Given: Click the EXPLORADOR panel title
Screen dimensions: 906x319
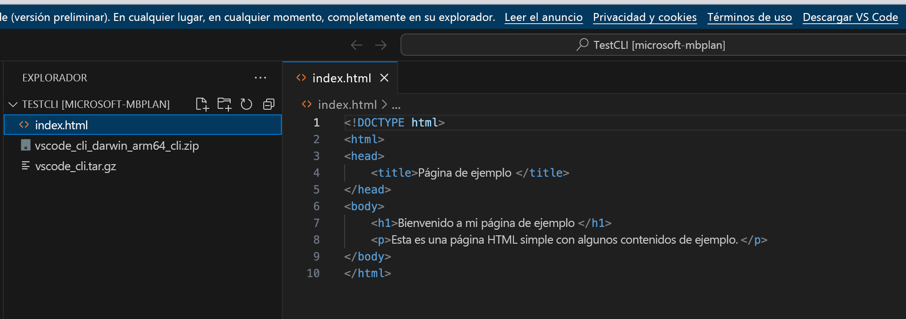Looking at the screenshot, I should click(55, 78).
